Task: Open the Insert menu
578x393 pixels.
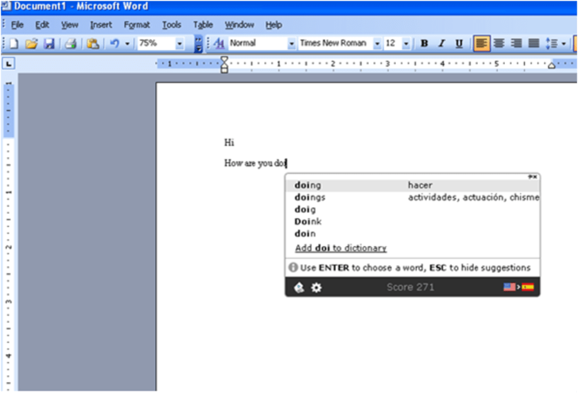Action: [x=101, y=25]
